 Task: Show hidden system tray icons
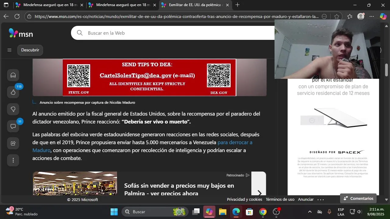tap(310, 212)
